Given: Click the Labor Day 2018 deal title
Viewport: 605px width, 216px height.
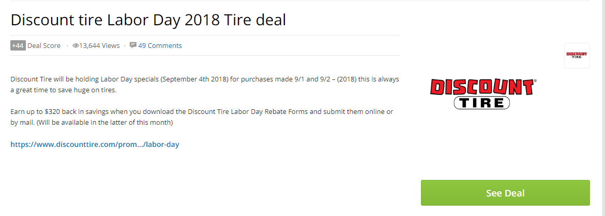Looking at the screenshot, I should (148, 20).
